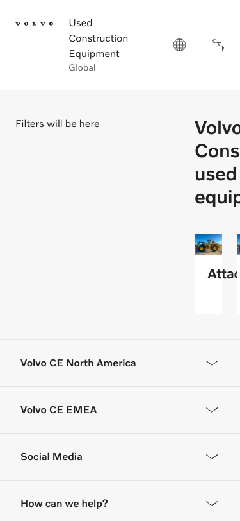Screen dimensions: 240x521
Task: Expand the chevron beside Volvo CE North America
Action: coord(212,363)
